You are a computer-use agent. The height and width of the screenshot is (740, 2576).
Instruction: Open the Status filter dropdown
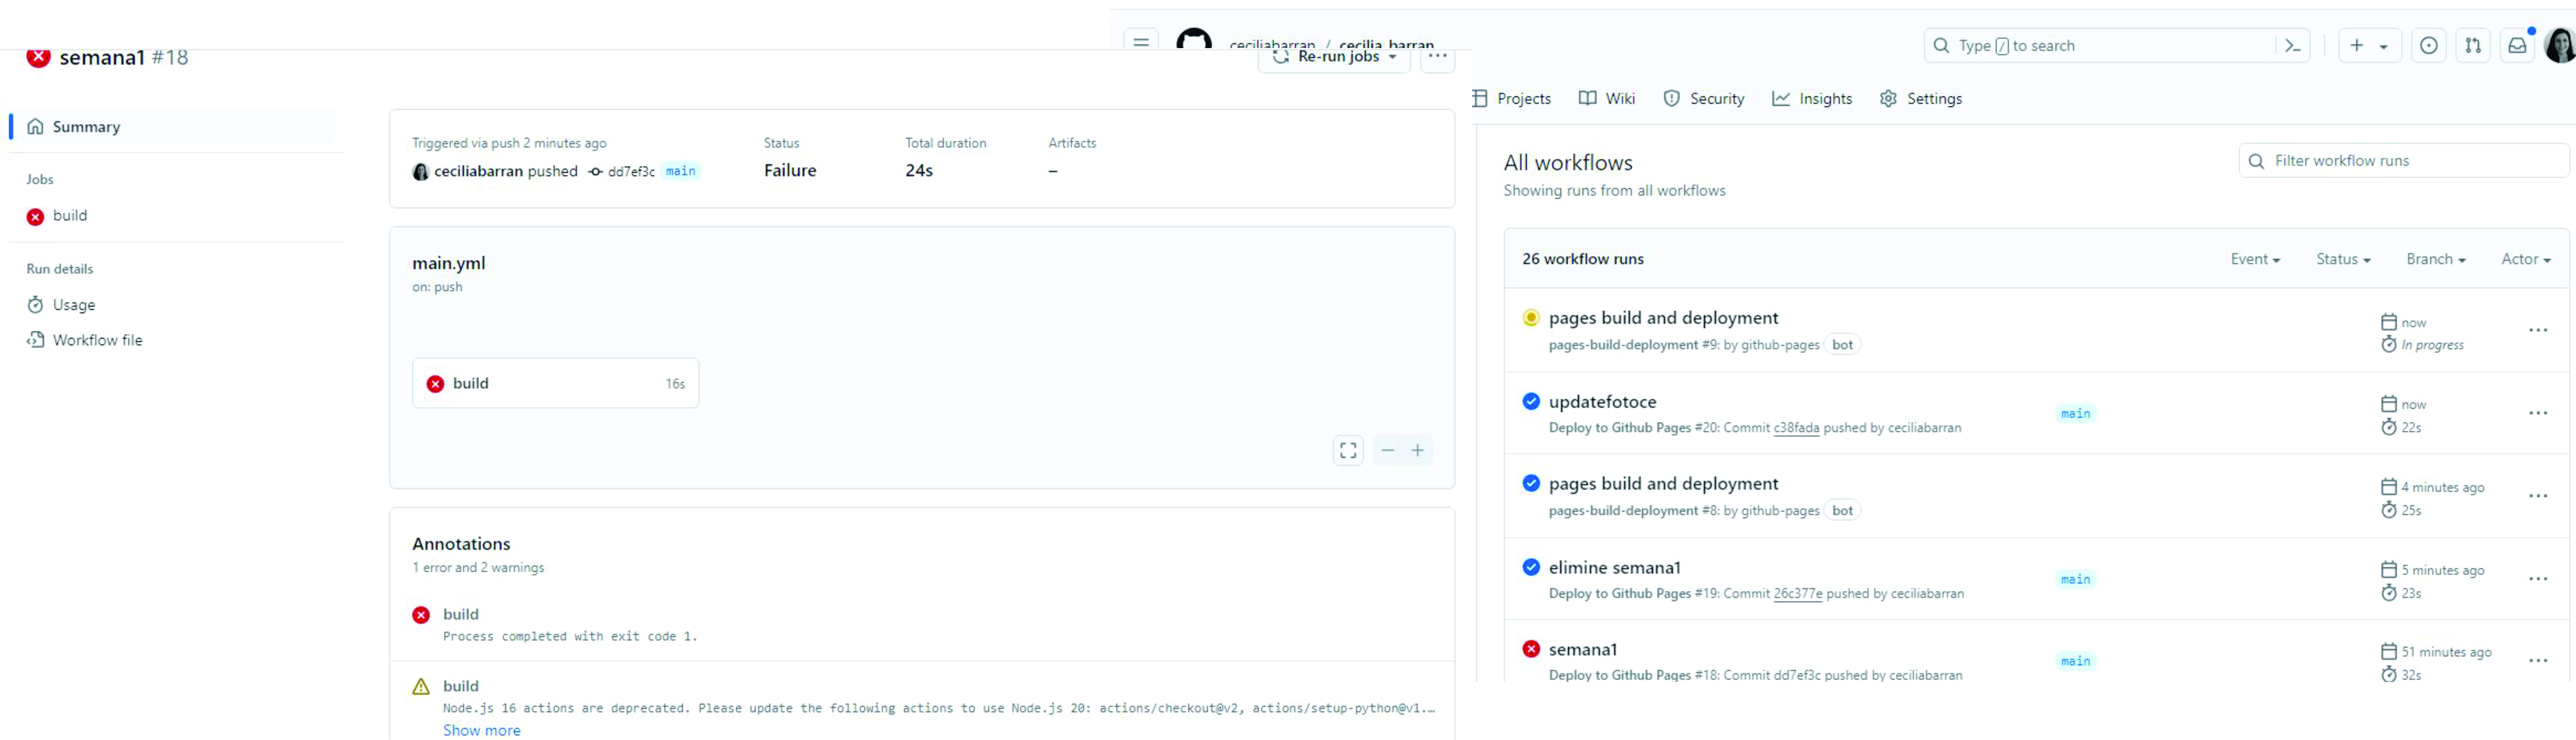point(2343,260)
